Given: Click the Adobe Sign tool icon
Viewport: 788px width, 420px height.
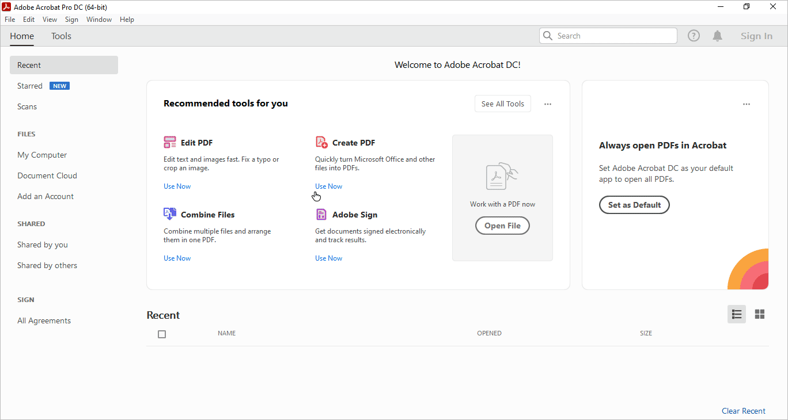Looking at the screenshot, I should (x=321, y=215).
